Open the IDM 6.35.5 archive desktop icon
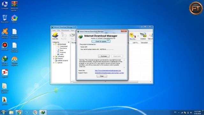Screen dimensions: 204x115 14,6
